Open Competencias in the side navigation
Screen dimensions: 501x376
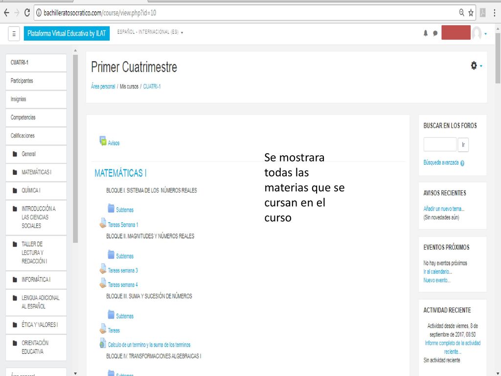[x=36, y=117]
